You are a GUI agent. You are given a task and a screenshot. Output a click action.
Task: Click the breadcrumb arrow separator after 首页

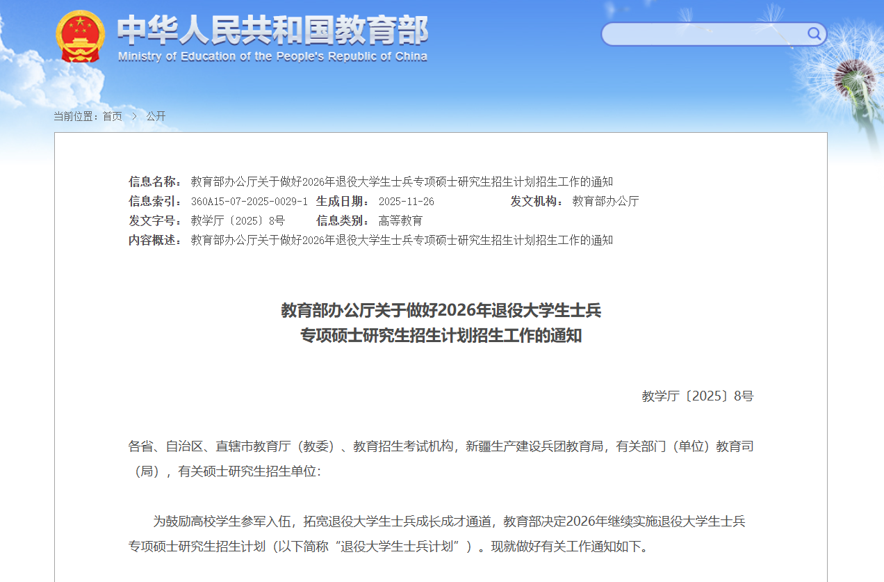(x=134, y=116)
